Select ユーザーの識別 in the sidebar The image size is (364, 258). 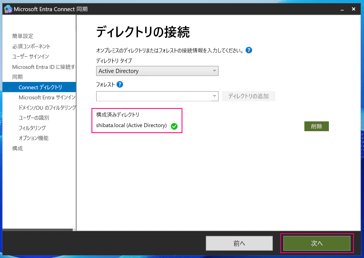pyautogui.click(x=34, y=118)
